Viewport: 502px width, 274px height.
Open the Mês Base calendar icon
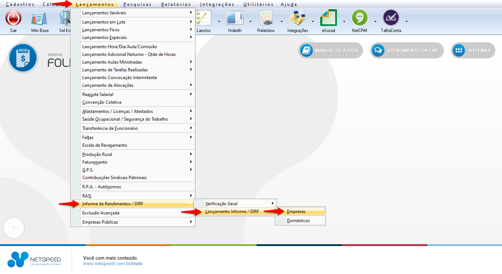40,18
